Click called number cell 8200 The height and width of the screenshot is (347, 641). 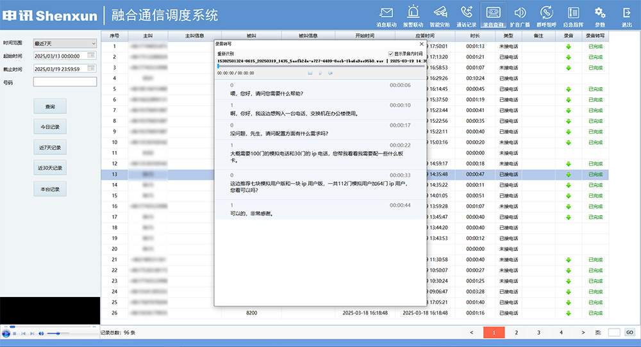(251, 313)
